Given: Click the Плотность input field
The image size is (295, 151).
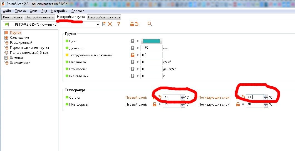Looking at the screenshot, I should pyautogui.click(x=152, y=62).
